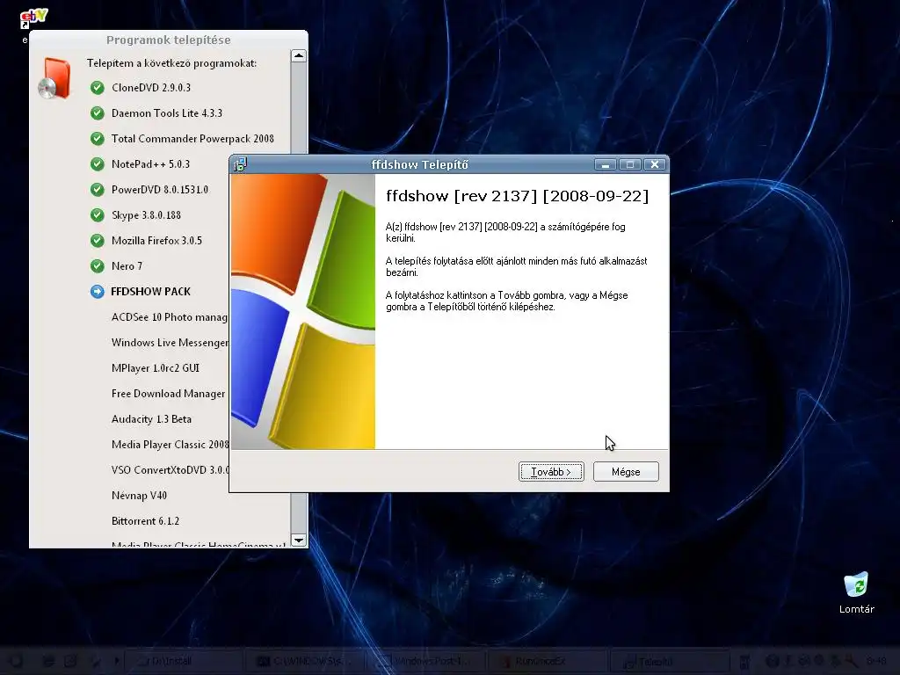Click the scroll down arrow in Programok telepítése

click(x=299, y=541)
